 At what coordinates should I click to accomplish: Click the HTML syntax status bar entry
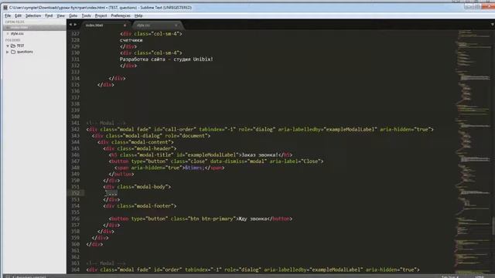[x=480, y=276]
